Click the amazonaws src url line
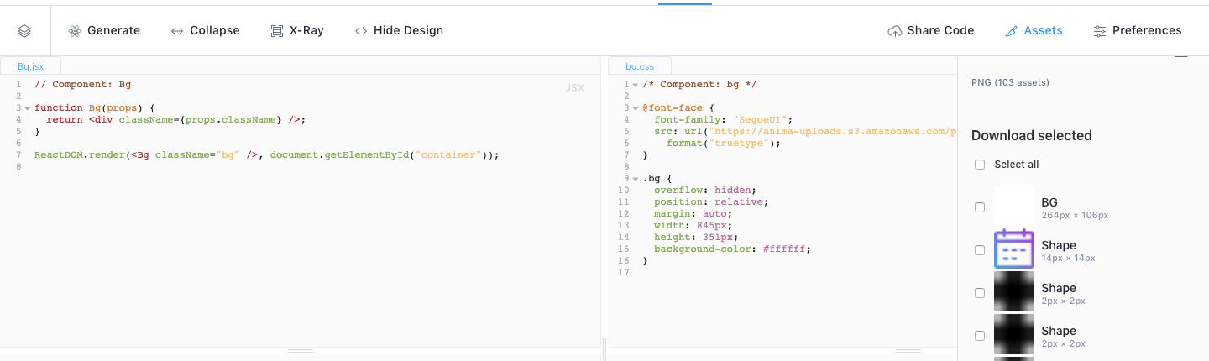 tap(805, 132)
